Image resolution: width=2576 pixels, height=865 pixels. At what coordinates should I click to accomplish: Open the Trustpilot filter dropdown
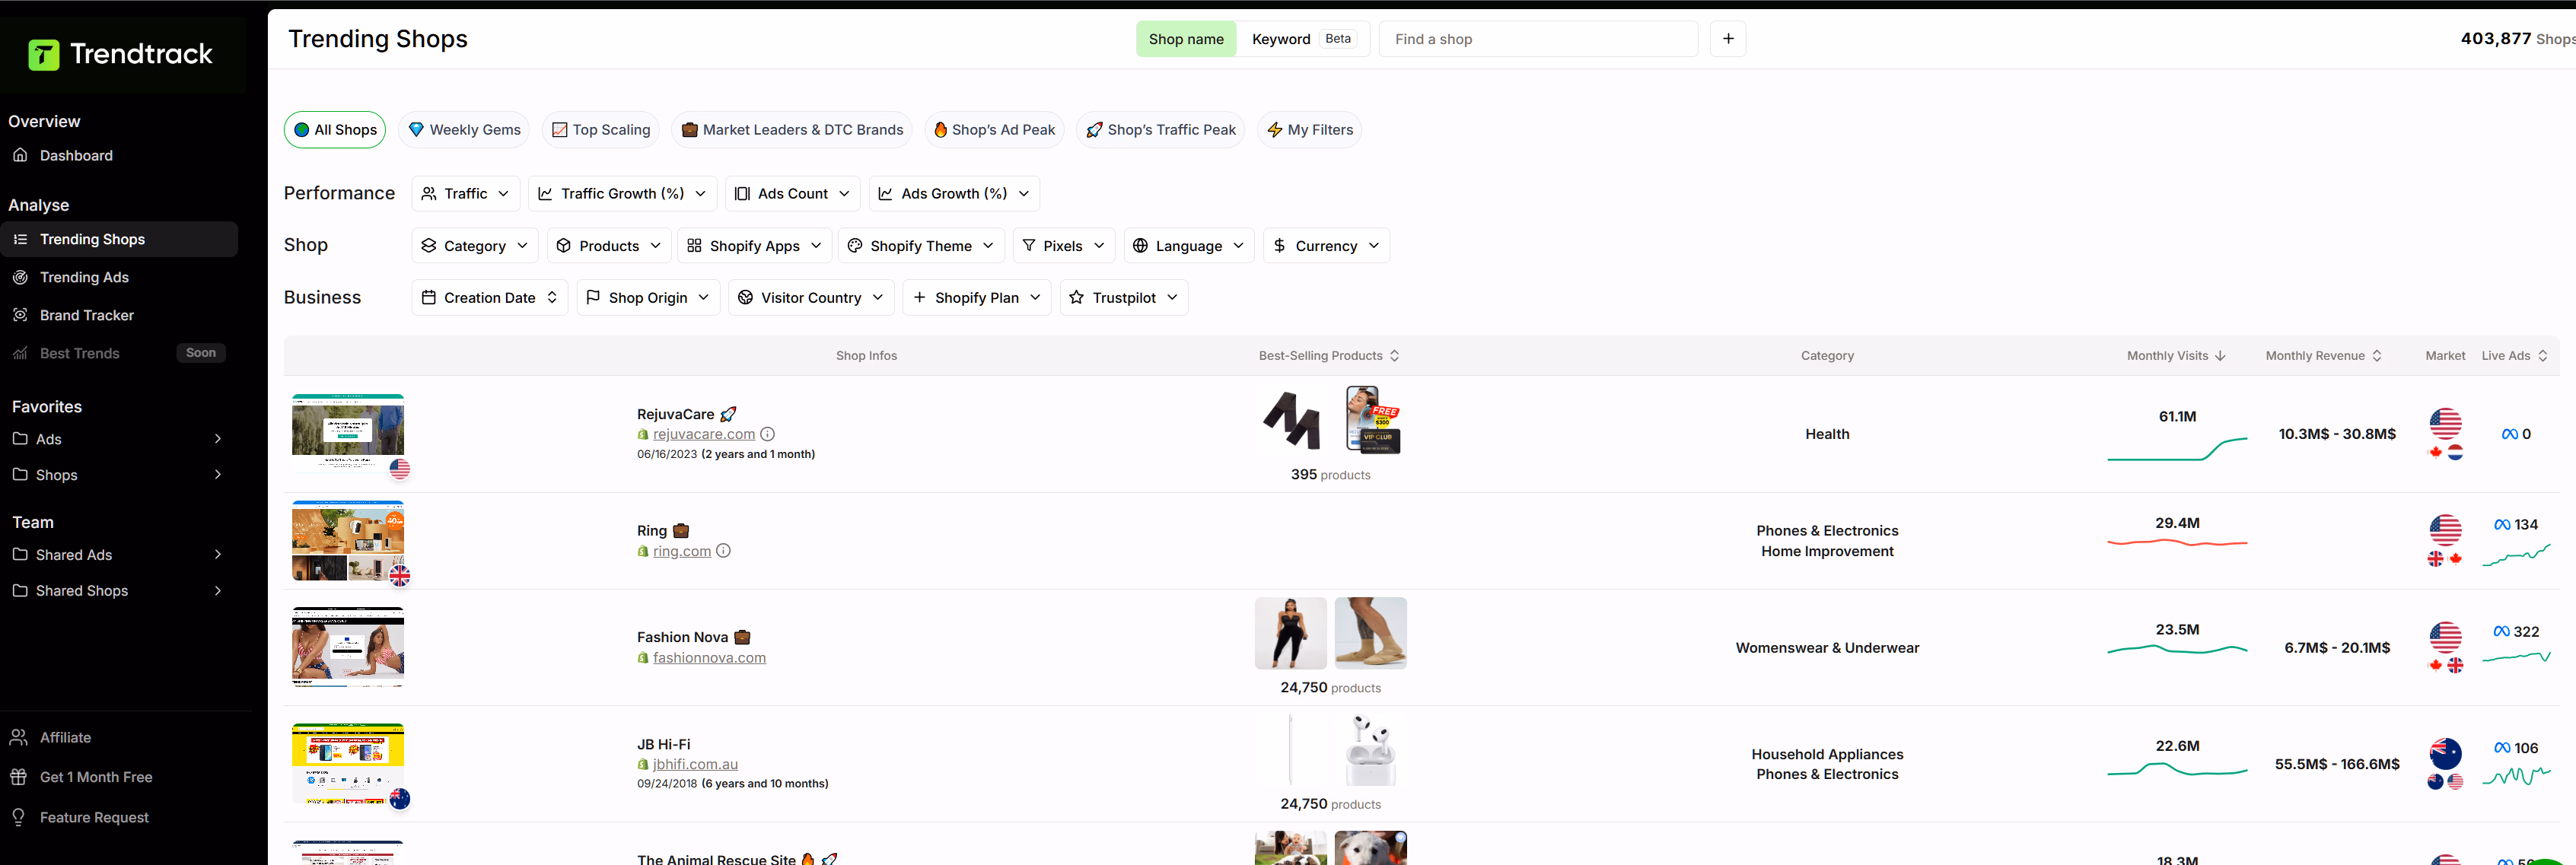click(x=1124, y=297)
